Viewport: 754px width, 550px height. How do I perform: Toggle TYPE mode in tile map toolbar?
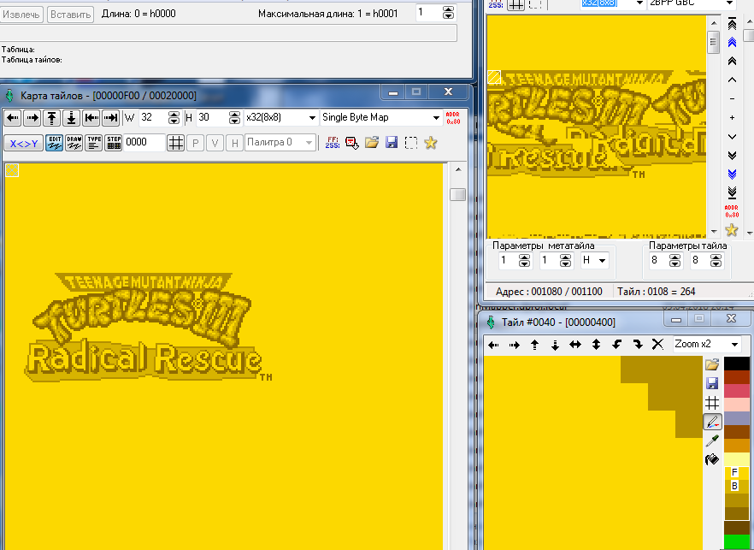point(94,144)
